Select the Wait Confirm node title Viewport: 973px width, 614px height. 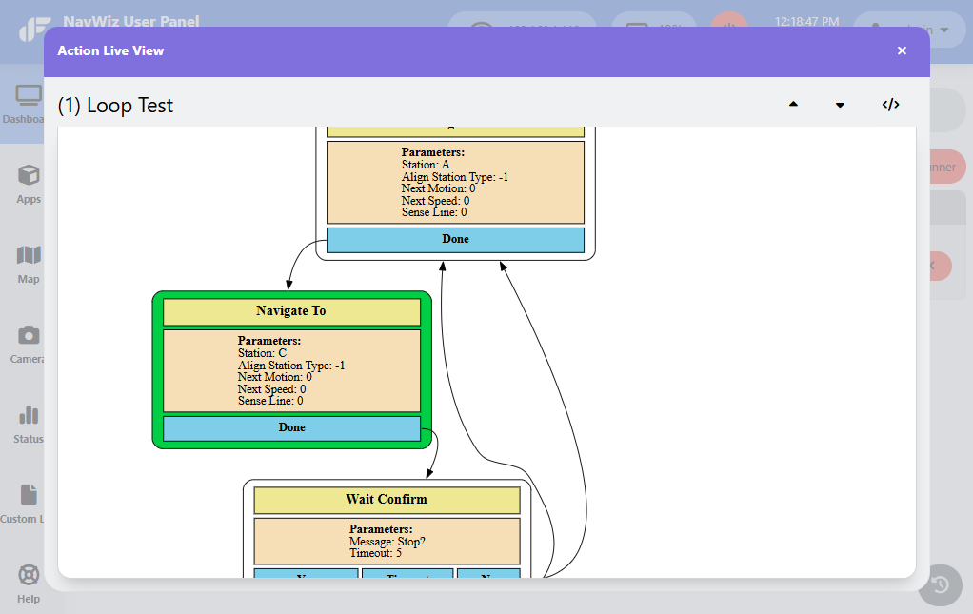387,500
